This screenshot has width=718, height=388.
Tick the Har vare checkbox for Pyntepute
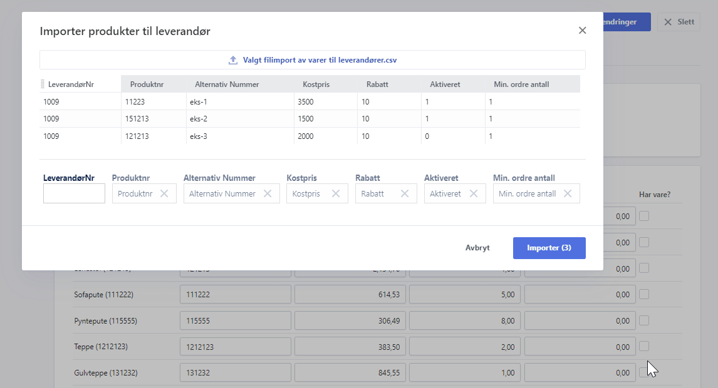644,320
